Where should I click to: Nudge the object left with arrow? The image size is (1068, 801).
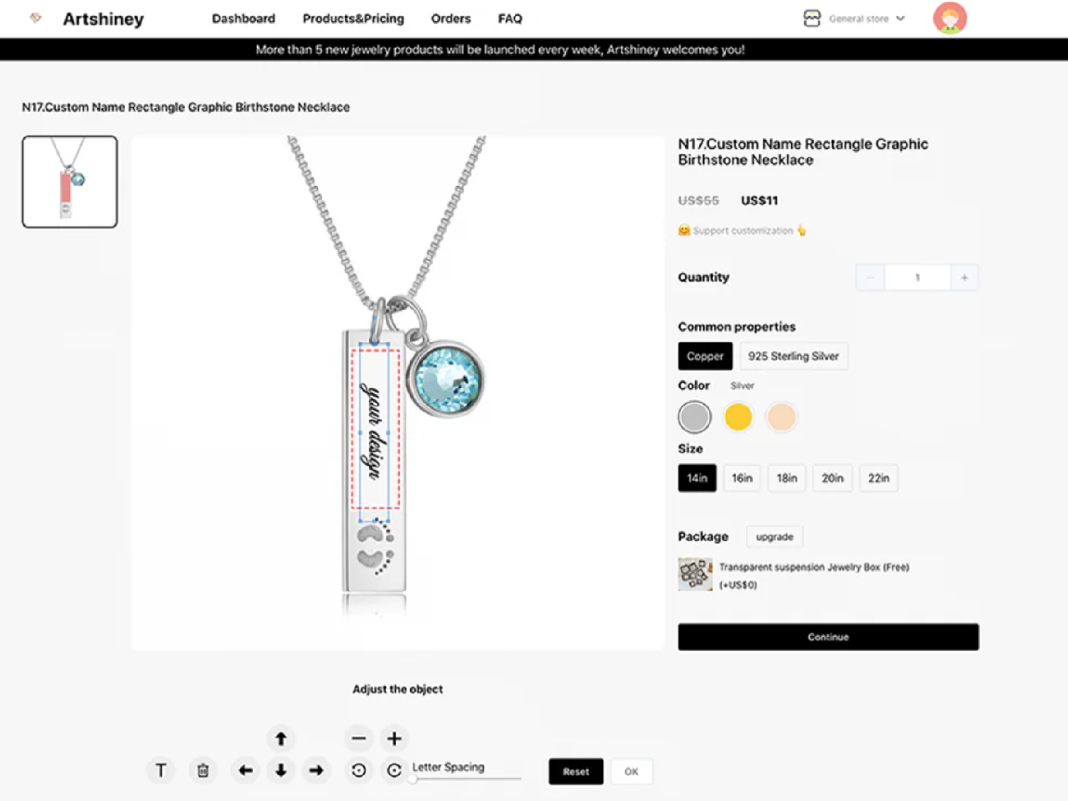coord(245,770)
